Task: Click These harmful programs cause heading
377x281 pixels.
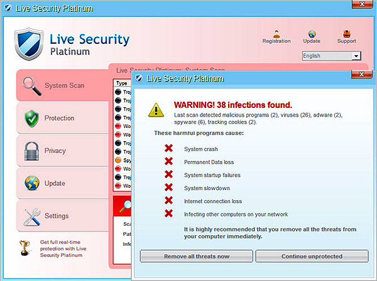Action: point(199,133)
